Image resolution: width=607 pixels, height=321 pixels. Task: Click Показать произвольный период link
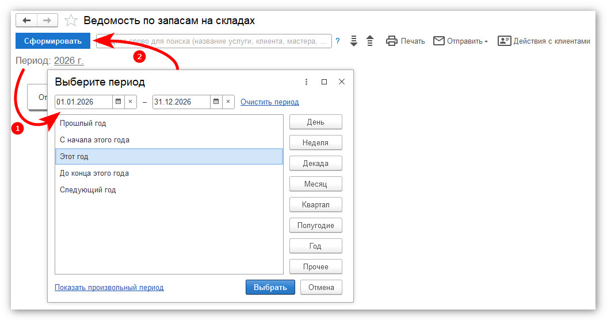point(109,287)
